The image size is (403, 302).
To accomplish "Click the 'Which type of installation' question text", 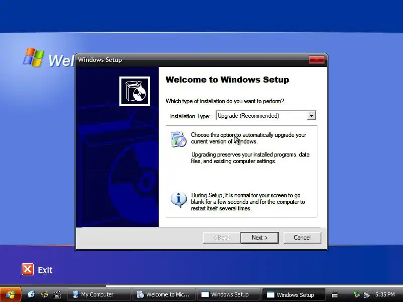I will (x=225, y=101).
